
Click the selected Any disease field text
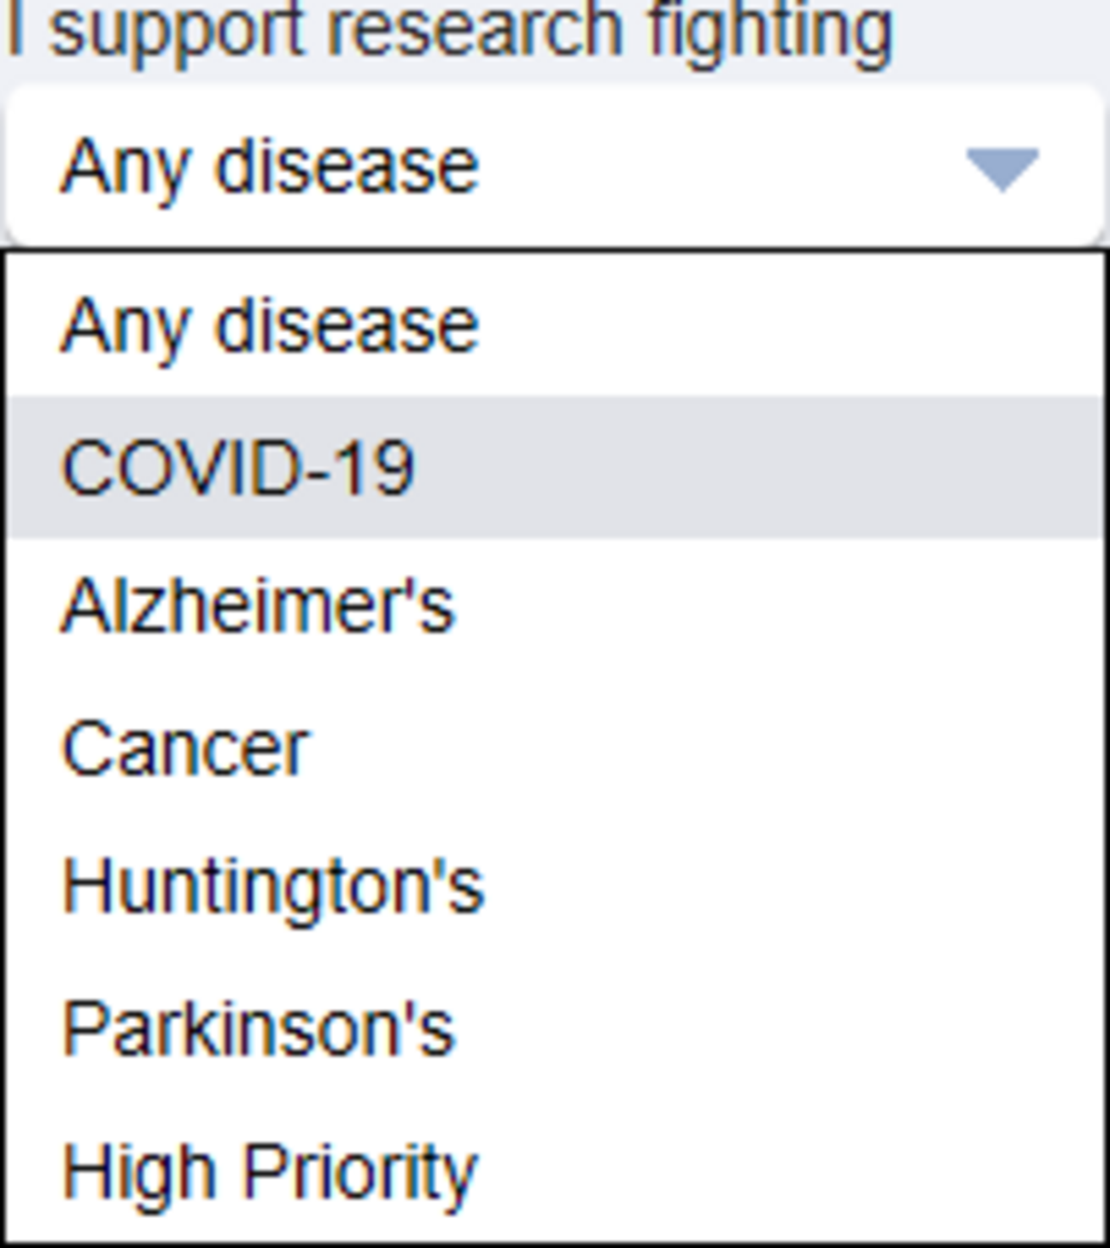pos(270,167)
